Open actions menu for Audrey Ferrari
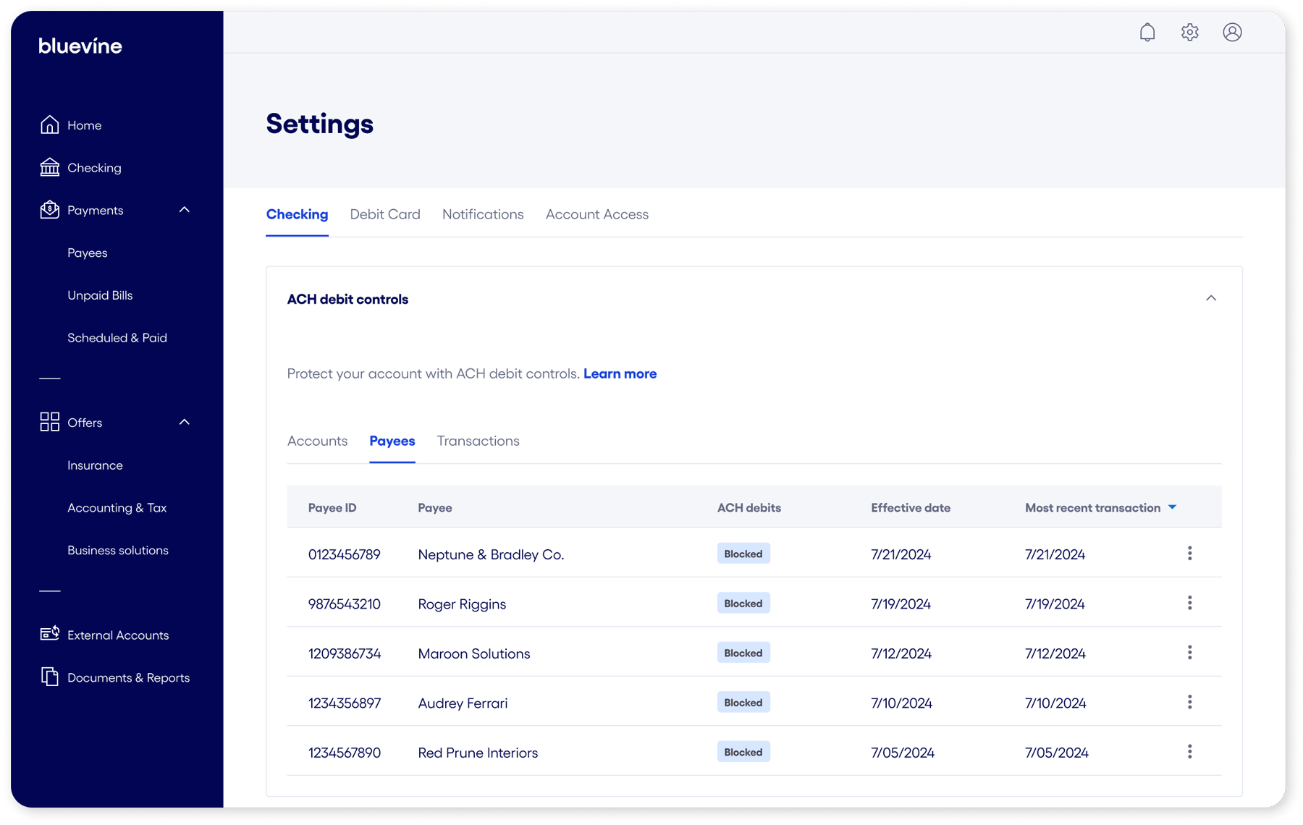 [x=1189, y=701]
